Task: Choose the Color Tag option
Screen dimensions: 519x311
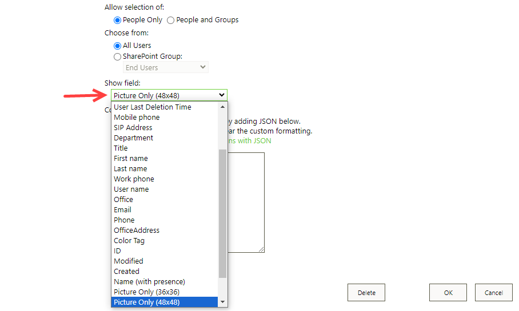Action: (165, 240)
